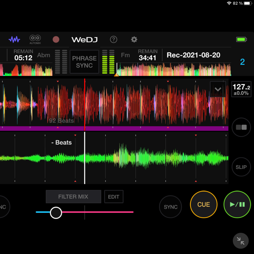The width and height of the screenshot is (254, 254).
Task: Tap the green enlarged waveform of deck 2
Action: (x=114, y=158)
